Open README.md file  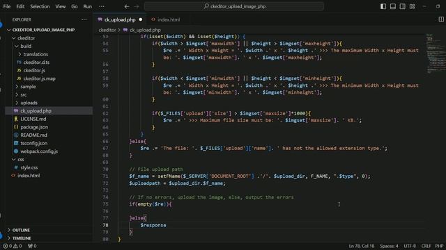click(34, 135)
